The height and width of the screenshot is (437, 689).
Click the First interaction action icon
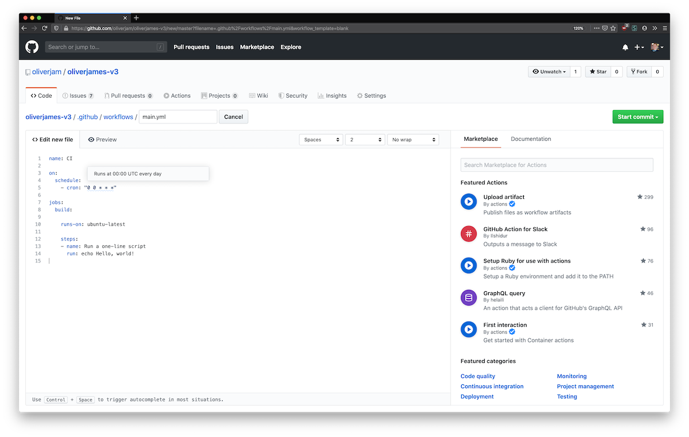(x=469, y=329)
